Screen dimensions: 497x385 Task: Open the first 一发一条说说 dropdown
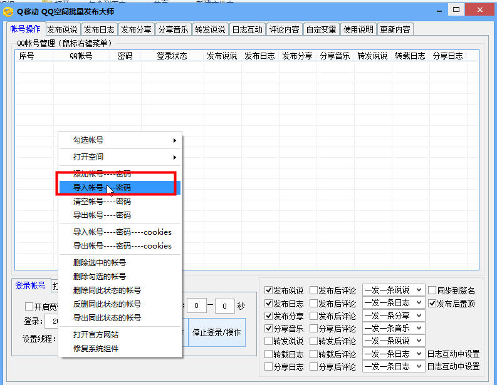(x=394, y=290)
